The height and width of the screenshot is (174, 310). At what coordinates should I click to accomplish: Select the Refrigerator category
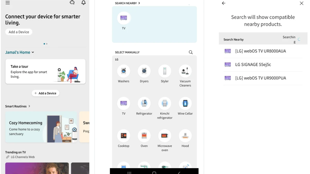click(144, 106)
